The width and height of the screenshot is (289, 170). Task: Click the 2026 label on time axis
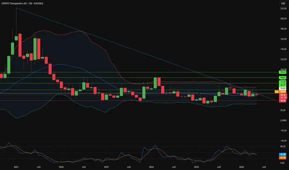click(242, 167)
